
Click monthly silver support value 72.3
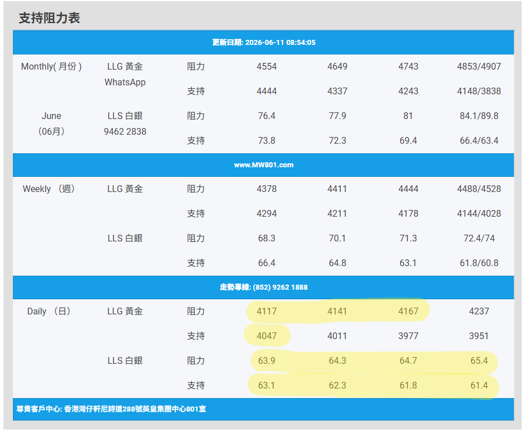point(337,141)
